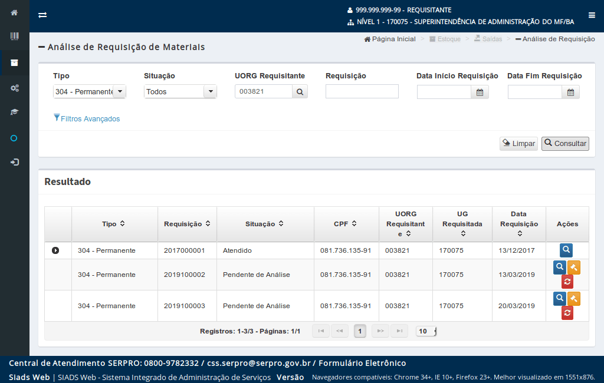Click the Consultar button
The image size is (604, 383).
[565, 144]
